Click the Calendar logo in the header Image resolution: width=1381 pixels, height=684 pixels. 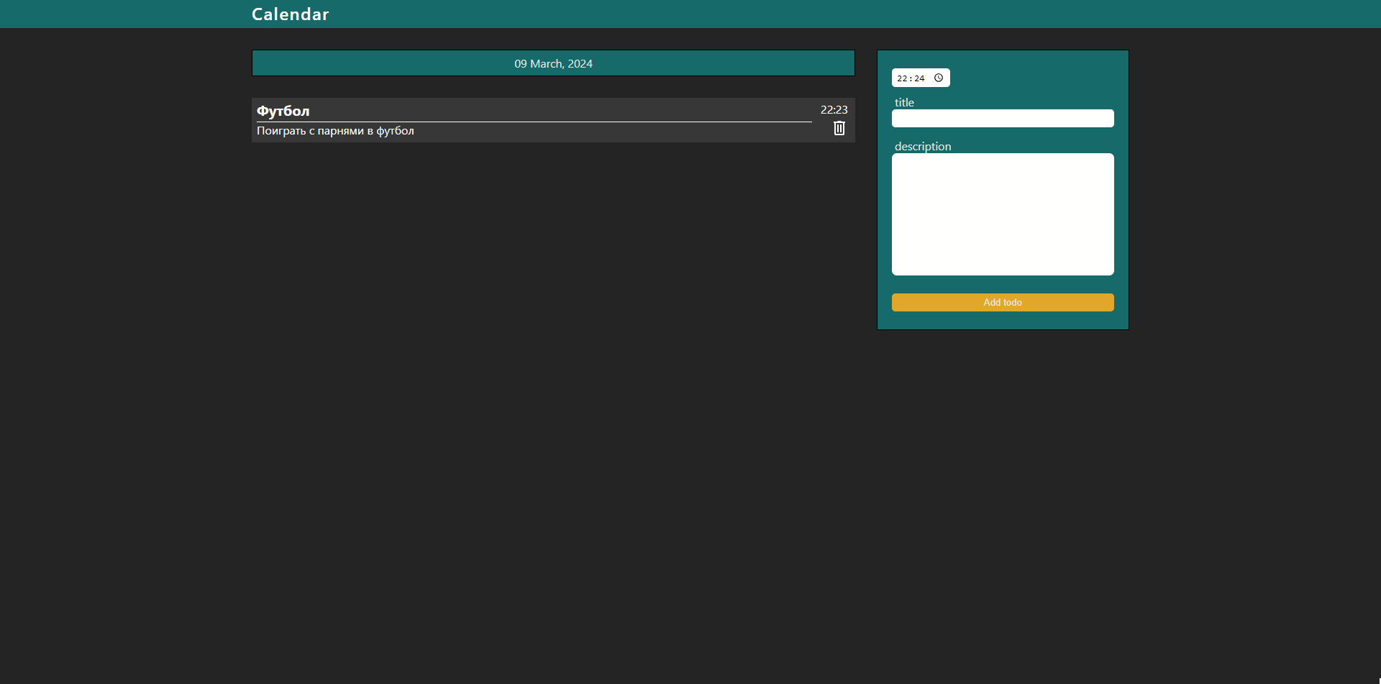pos(291,14)
